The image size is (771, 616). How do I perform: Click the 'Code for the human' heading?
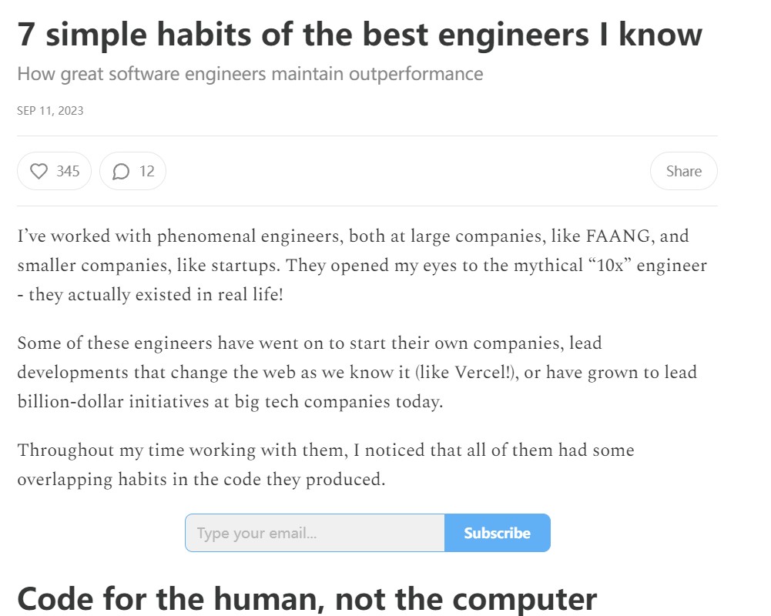point(307,599)
